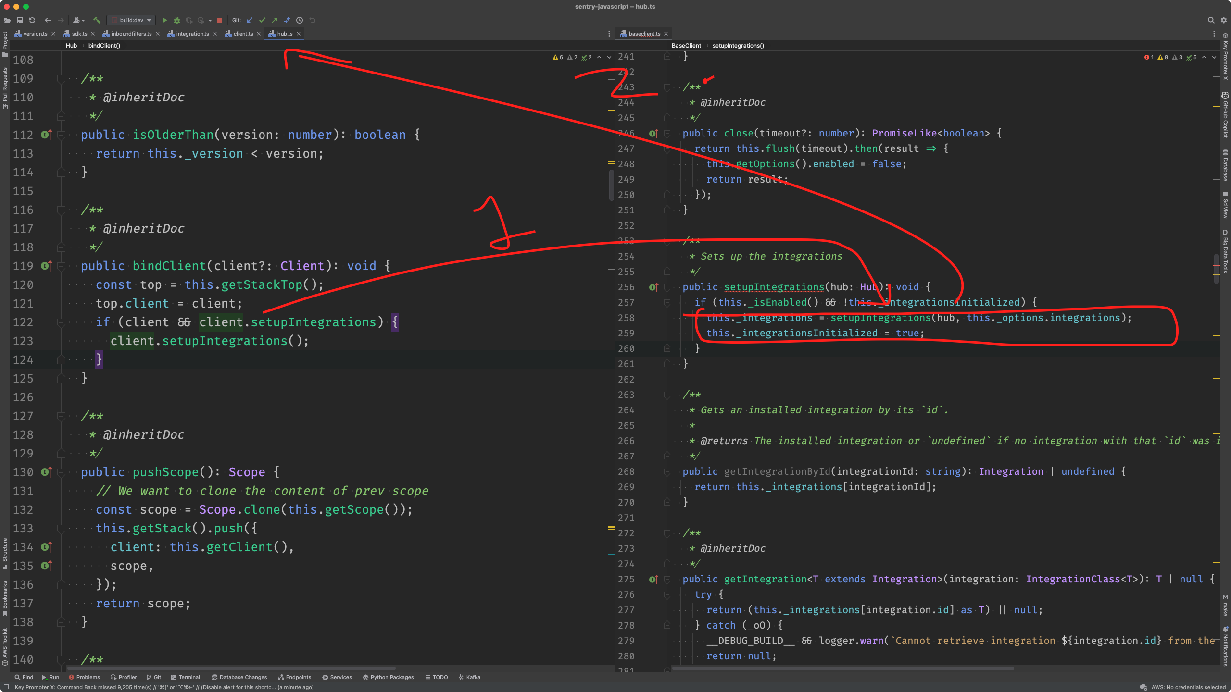
Task: Open the Problems tool window
Action: tap(85, 677)
